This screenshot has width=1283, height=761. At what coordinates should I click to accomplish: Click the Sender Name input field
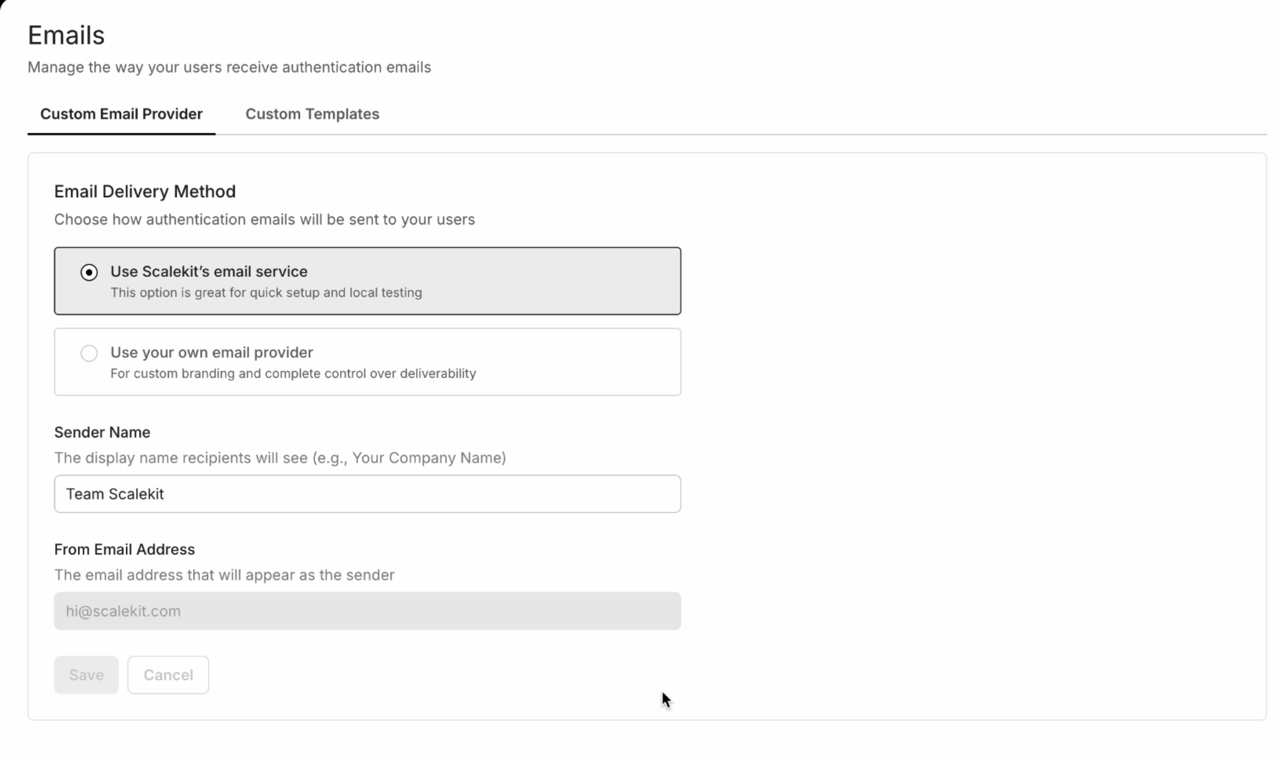tap(367, 494)
